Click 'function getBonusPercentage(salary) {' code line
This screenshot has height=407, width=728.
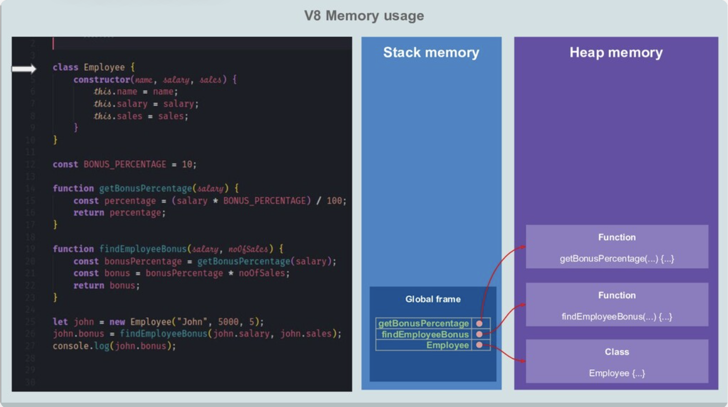[146, 189]
